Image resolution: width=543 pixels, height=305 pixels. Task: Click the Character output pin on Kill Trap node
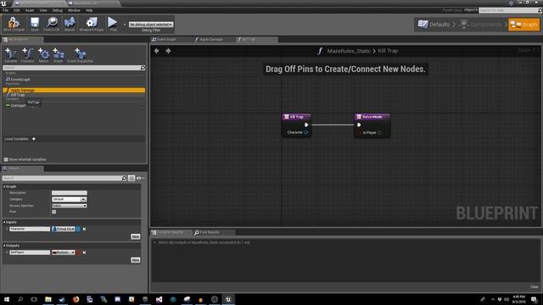point(305,132)
